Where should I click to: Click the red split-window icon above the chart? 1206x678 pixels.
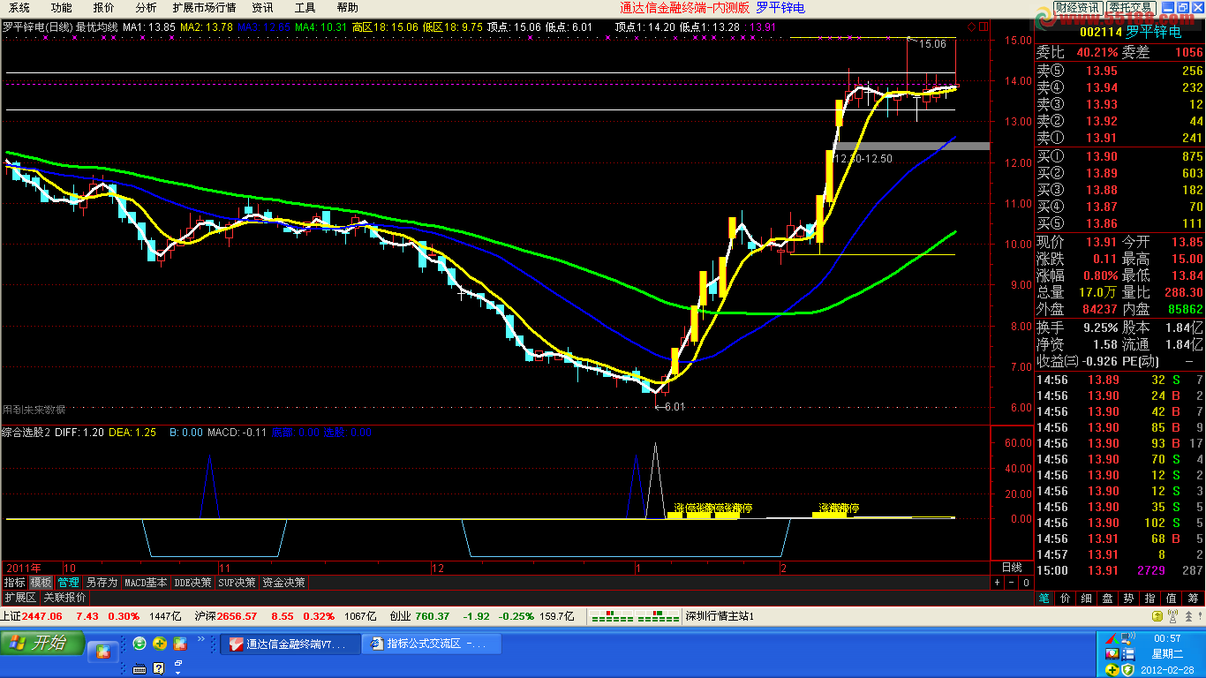pos(983,27)
